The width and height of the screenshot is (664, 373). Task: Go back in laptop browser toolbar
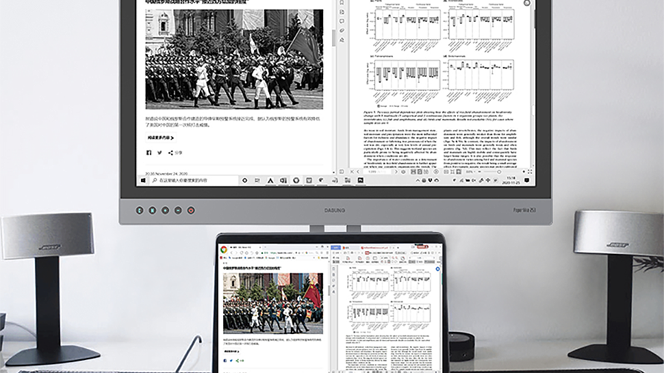[231, 253]
